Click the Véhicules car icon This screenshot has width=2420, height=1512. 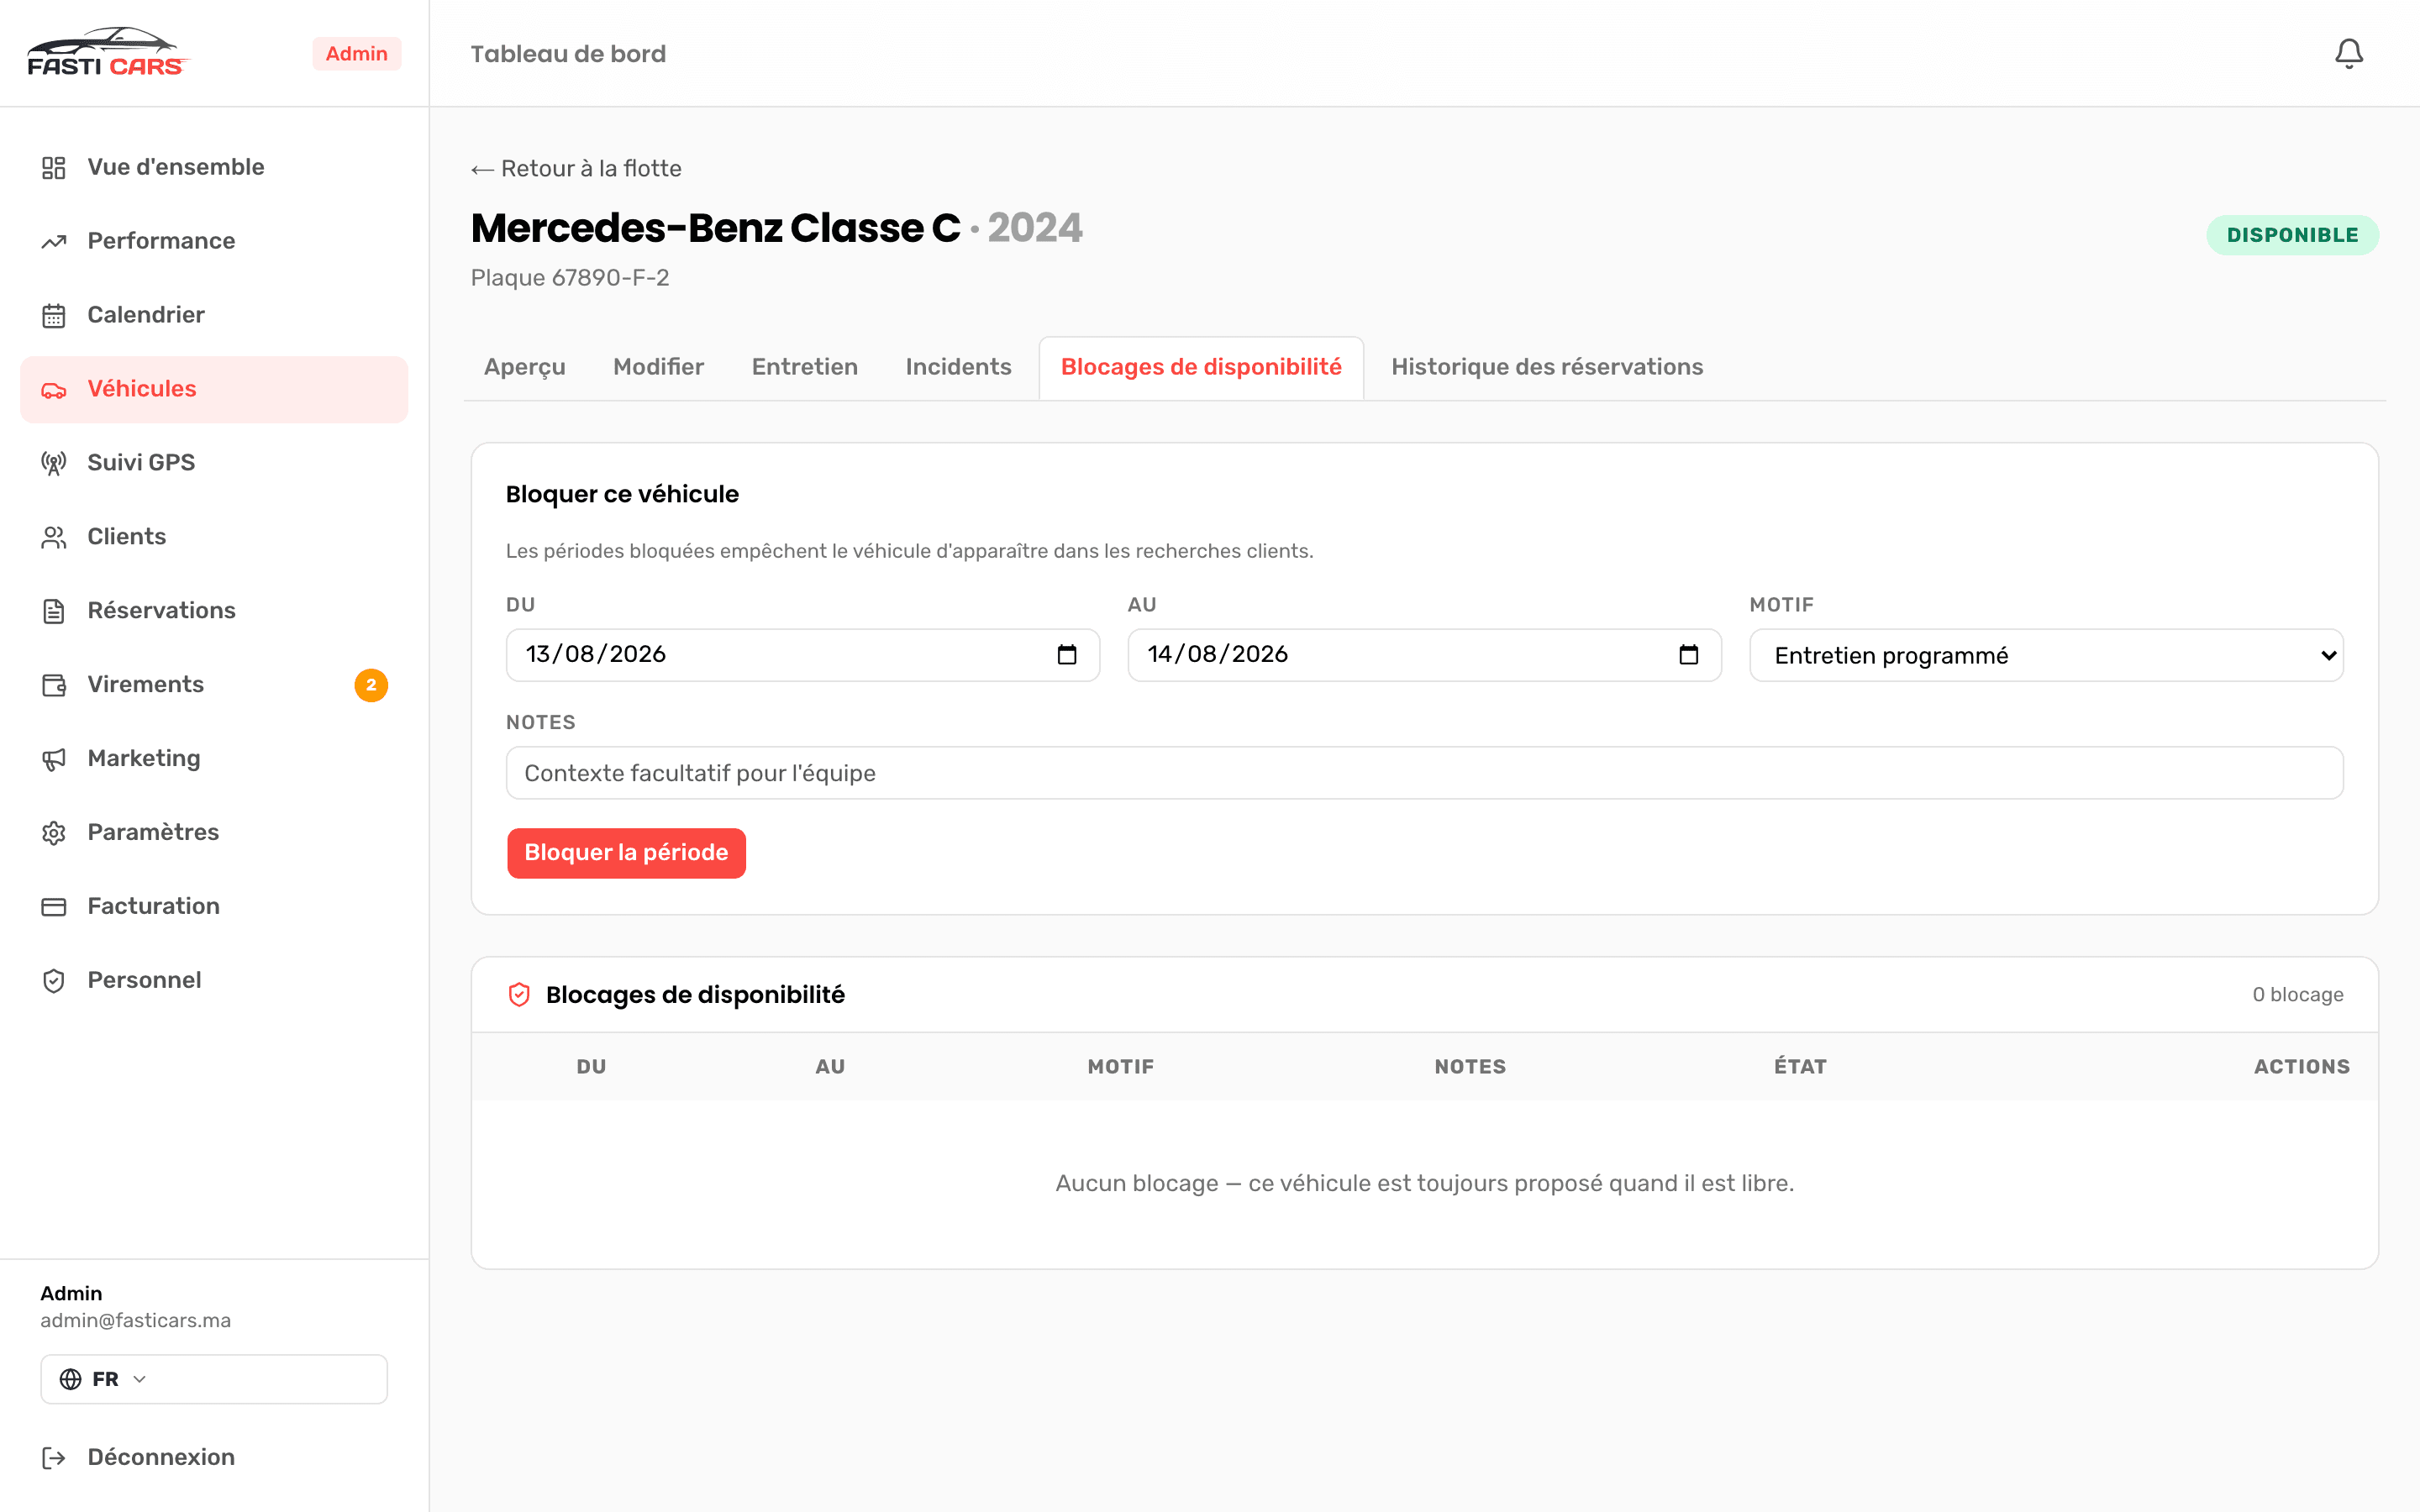[x=54, y=389]
